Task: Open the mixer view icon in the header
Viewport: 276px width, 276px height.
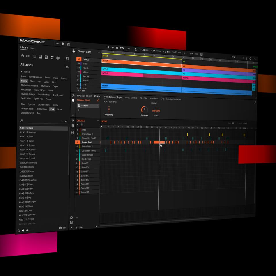Action: 68,44
